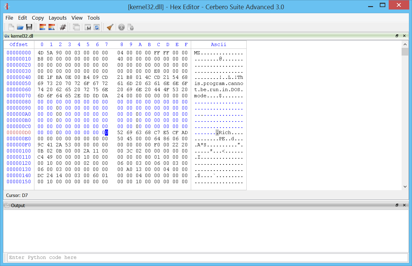Click byte DC in row 00000140
This screenshot has height=266, width=412.
(40, 175)
